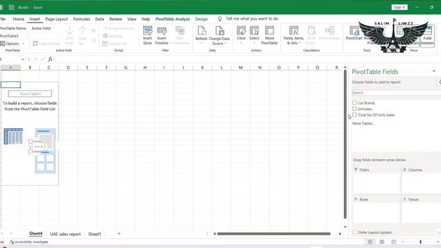Image resolution: width=441 pixels, height=248 pixels.
Task: Click the Rows area drop zone
Action: tap(376, 213)
